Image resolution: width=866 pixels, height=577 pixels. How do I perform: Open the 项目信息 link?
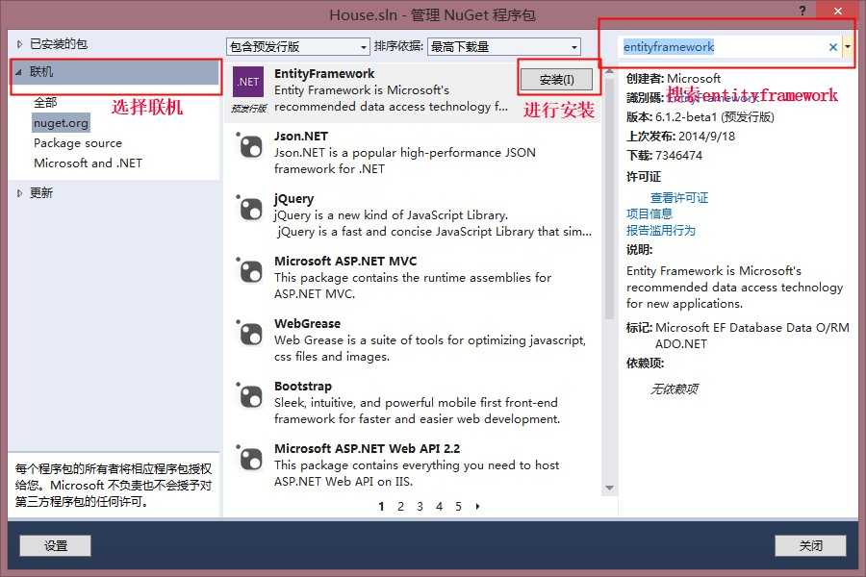(x=649, y=213)
